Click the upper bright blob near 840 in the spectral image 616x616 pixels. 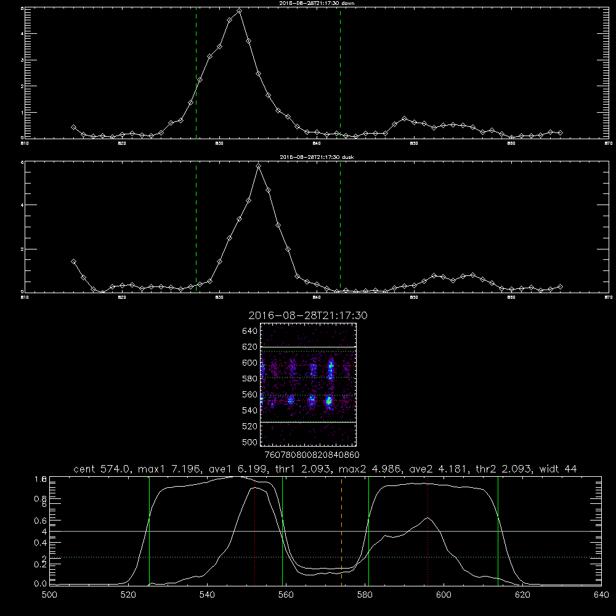(331, 368)
